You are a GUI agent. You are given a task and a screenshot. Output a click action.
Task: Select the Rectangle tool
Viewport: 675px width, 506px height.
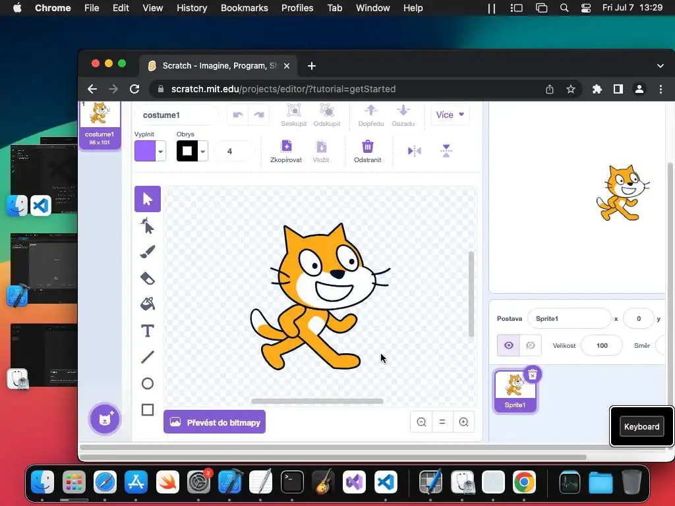(x=148, y=410)
